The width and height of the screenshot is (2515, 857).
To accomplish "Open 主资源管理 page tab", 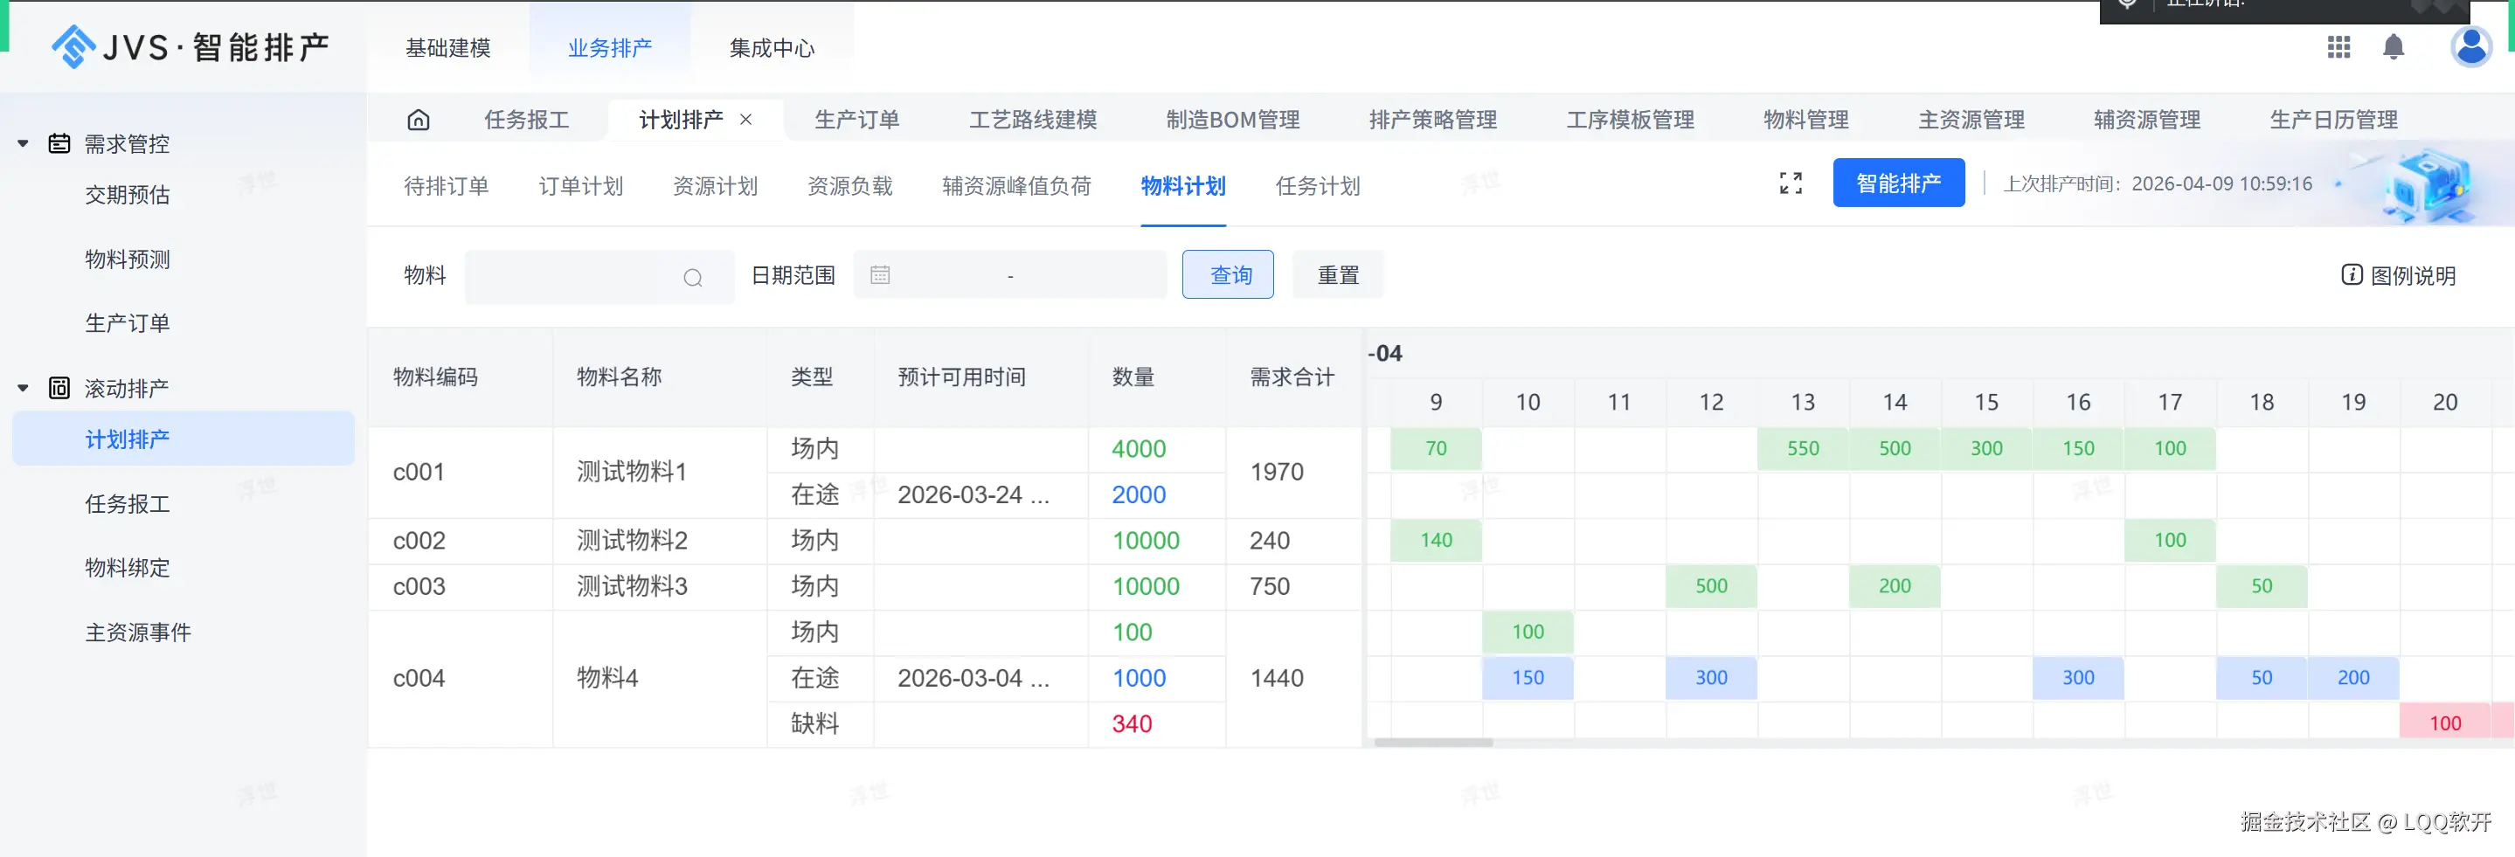I will tap(1971, 119).
